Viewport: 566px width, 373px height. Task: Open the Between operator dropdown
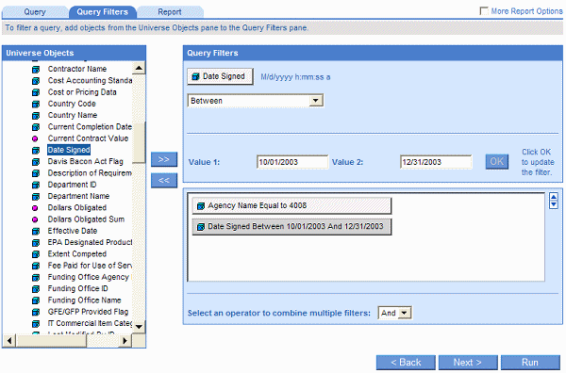(256, 101)
